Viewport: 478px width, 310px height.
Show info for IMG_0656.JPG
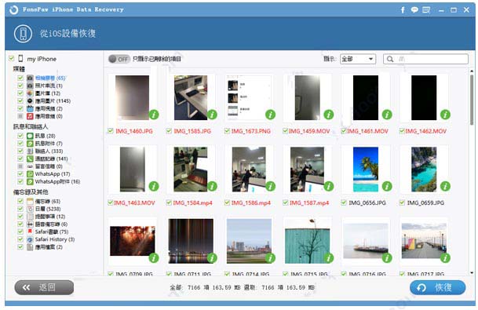point(387,186)
